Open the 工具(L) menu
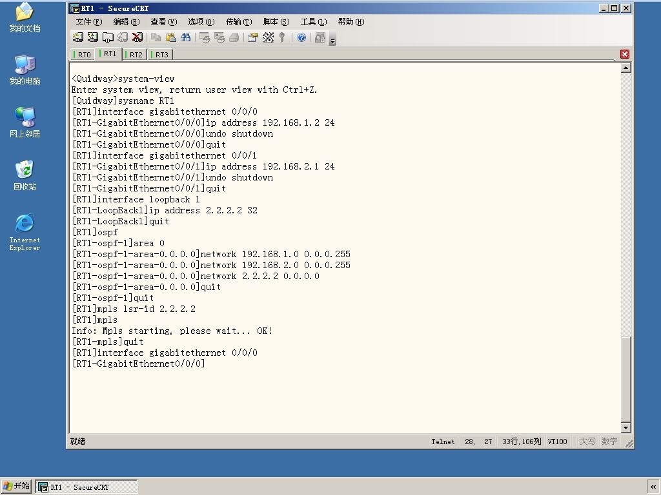Viewport: 661px width, 495px height. coord(314,21)
